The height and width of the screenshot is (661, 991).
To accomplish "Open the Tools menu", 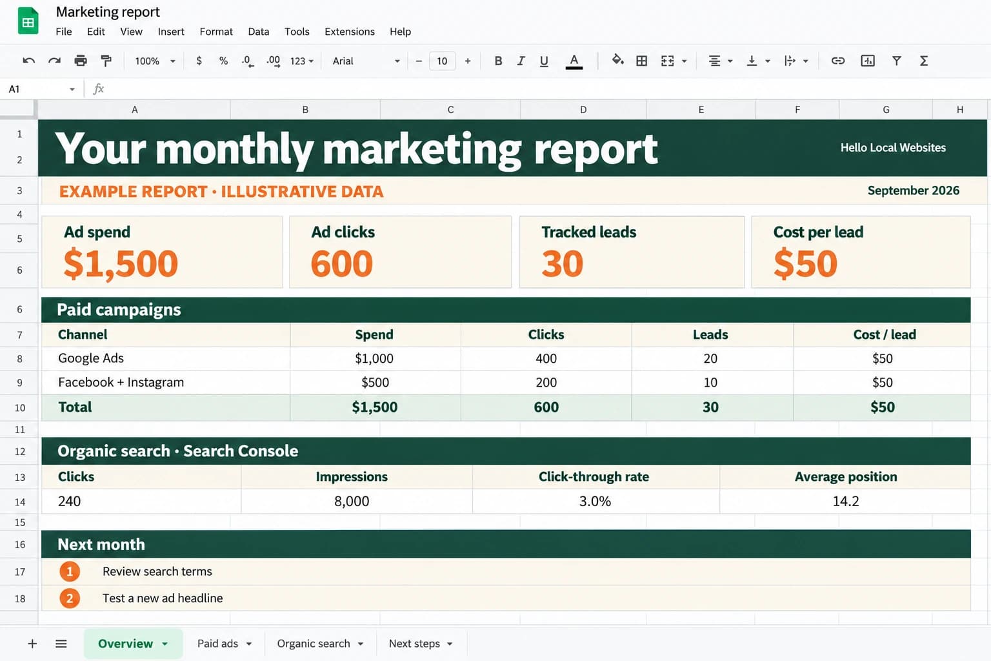I will click(x=297, y=32).
